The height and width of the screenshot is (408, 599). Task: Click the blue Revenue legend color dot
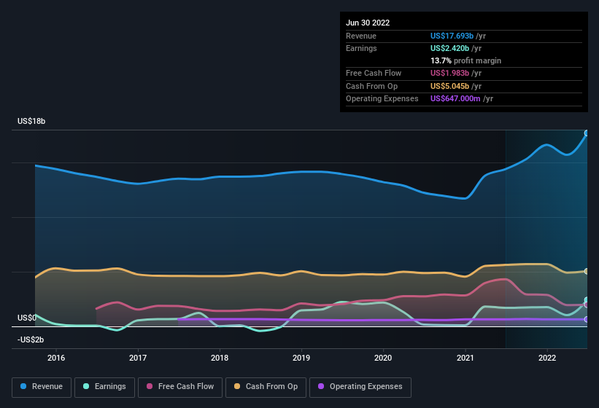pyautogui.click(x=23, y=386)
